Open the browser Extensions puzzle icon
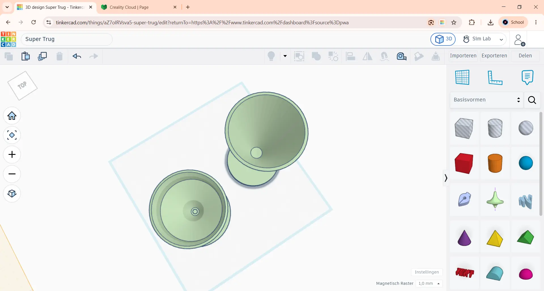The height and width of the screenshot is (291, 544). 472,22
